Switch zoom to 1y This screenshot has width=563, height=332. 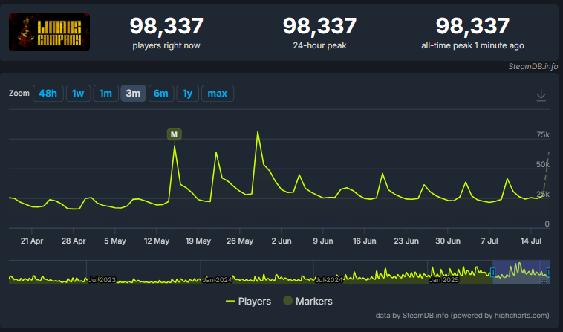[x=187, y=94]
